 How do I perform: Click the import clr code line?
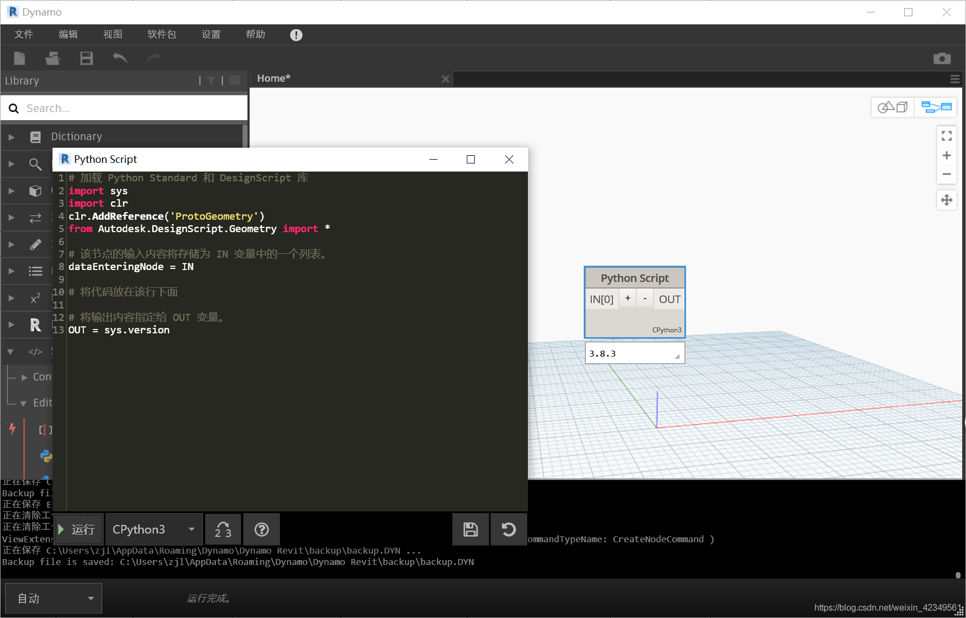[x=98, y=203]
